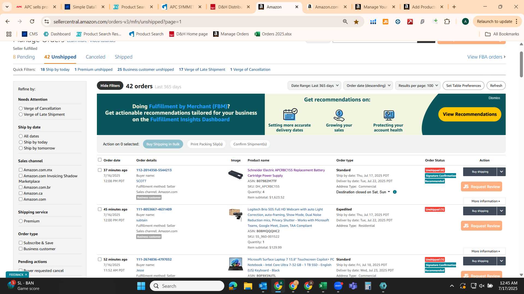The width and height of the screenshot is (524, 294).
Task: Open CMS bookmark
Action: (30, 34)
